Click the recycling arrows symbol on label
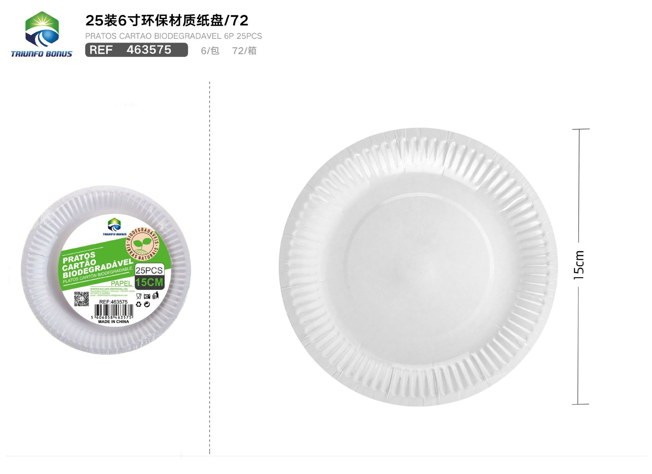The image size is (652, 474). [139, 304]
